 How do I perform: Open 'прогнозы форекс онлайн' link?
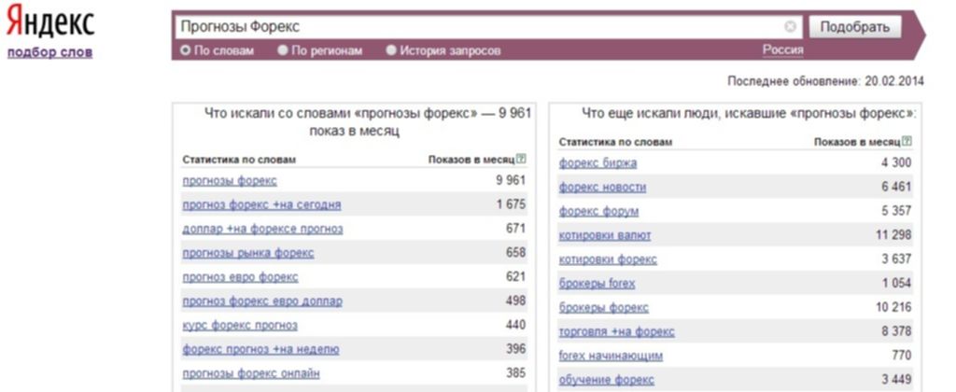[251, 373]
